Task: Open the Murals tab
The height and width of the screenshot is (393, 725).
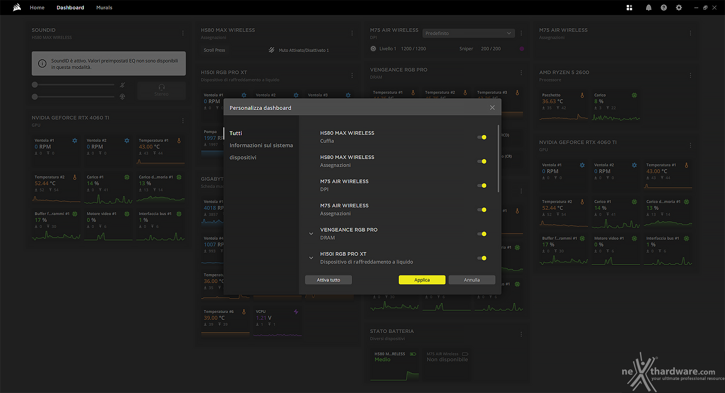Action: 104,8
